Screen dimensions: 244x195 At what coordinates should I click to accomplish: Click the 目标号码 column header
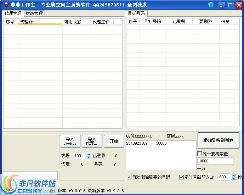coord(153,22)
